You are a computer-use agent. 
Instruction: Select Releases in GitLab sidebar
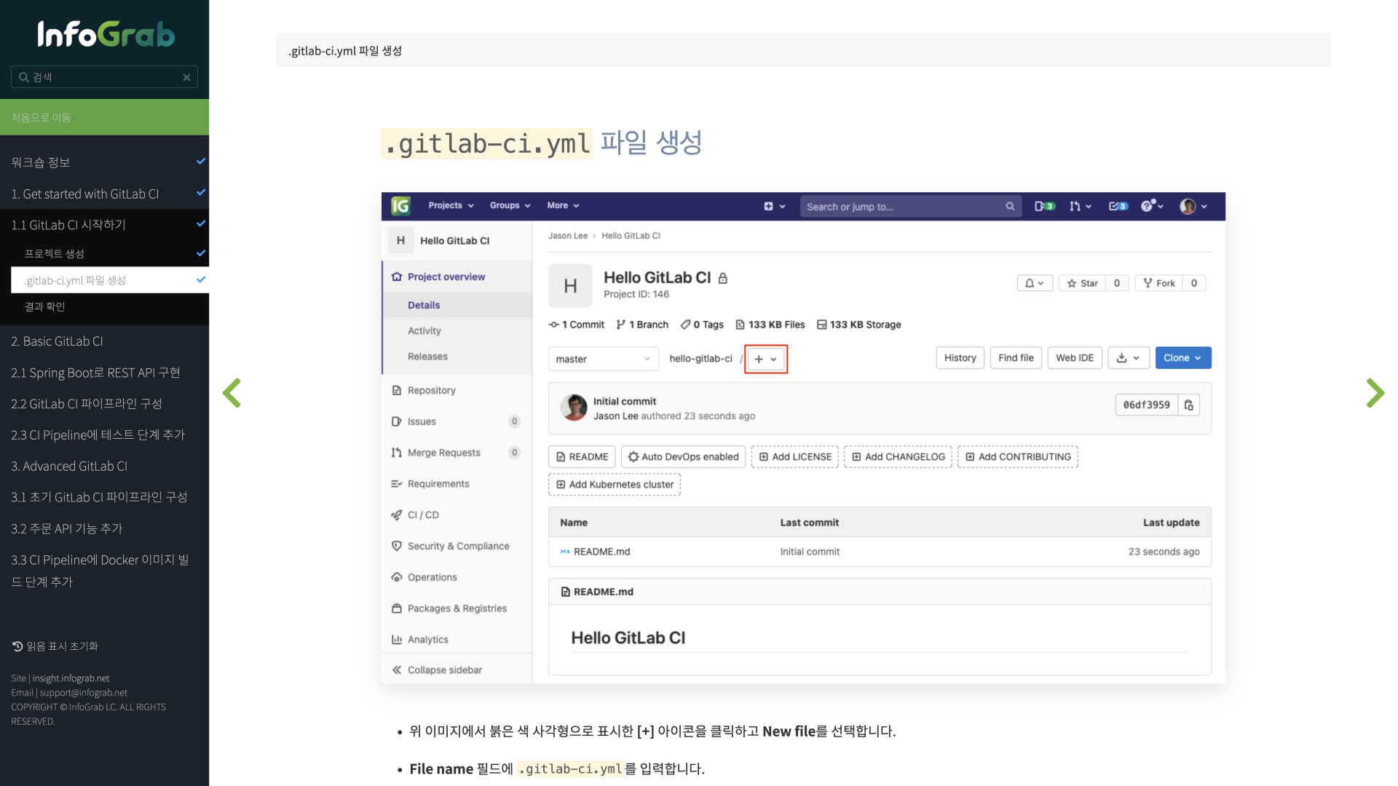tap(427, 357)
